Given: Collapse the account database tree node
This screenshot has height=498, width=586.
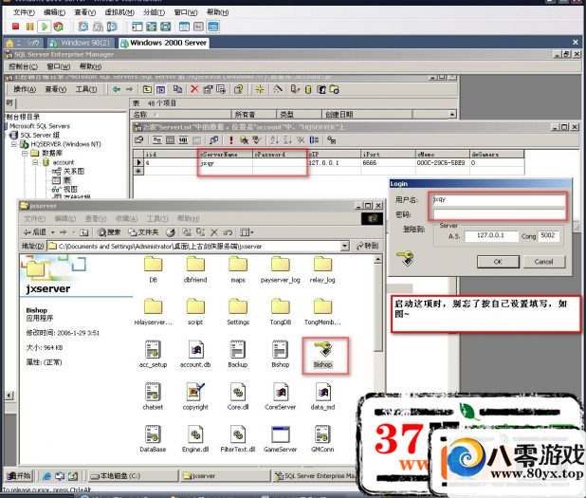Looking at the screenshot, I should [x=35, y=162].
